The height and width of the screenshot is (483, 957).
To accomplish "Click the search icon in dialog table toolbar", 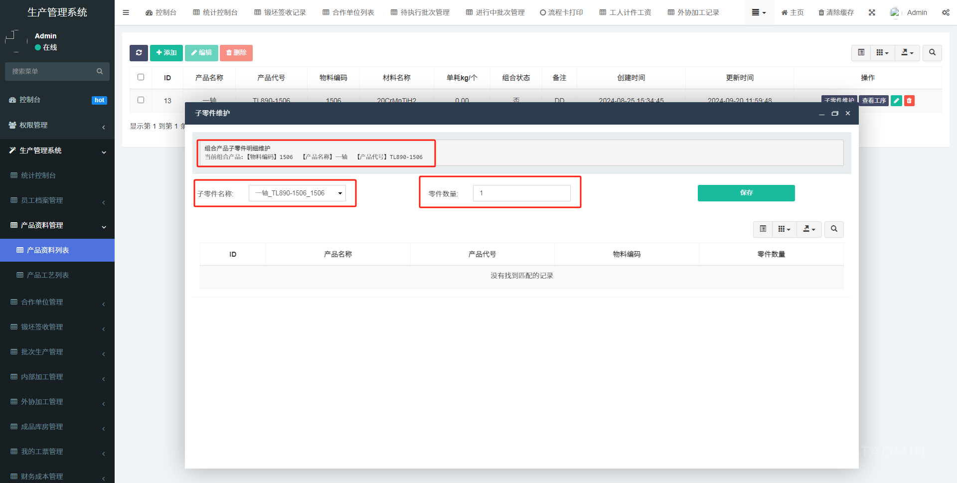I will click(834, 229).
